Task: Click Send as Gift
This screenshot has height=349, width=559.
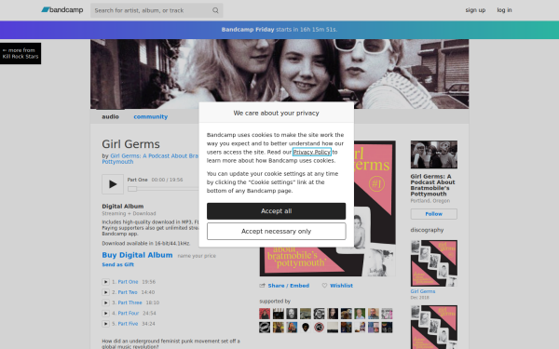Action: click(118, 264)
